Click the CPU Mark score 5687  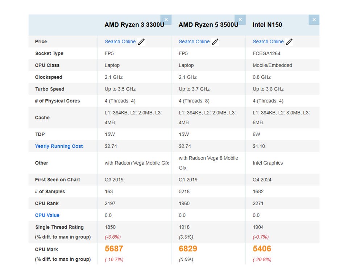[x=114, y=248]
